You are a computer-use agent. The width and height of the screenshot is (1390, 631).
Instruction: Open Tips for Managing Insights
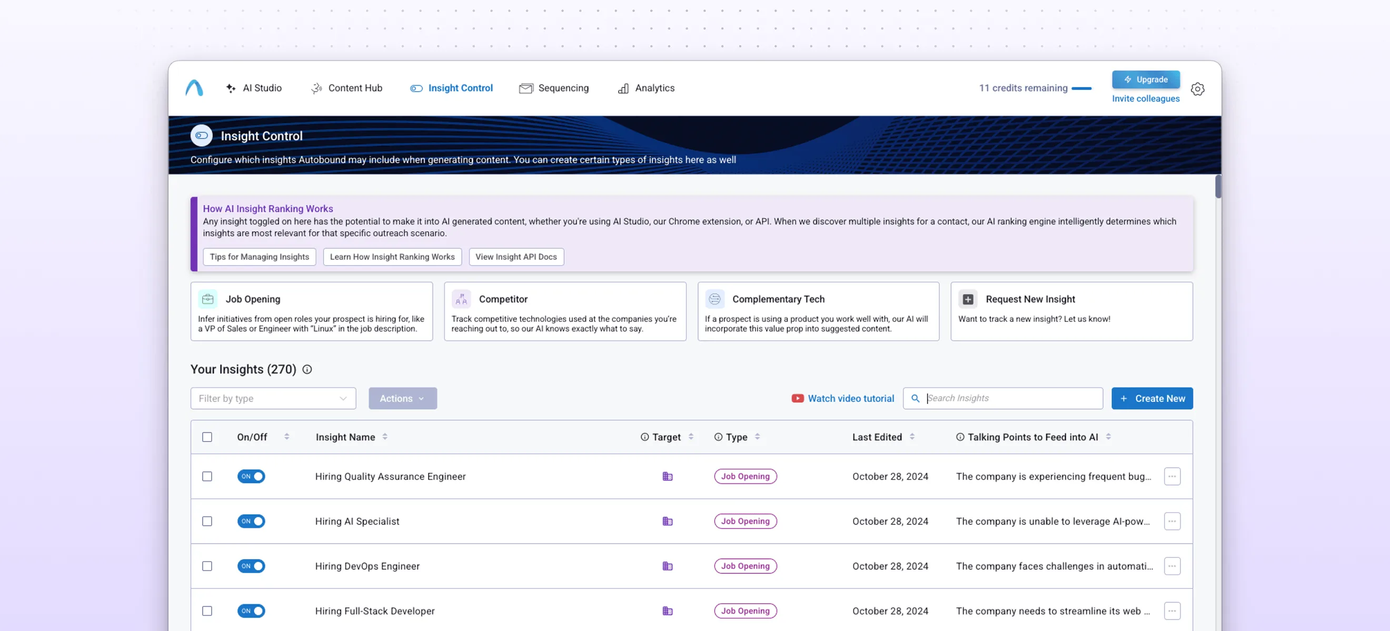point(260,257)
